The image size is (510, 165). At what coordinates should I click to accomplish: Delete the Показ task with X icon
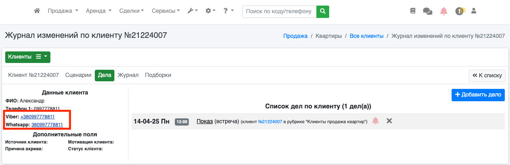(x=389, y=121)
